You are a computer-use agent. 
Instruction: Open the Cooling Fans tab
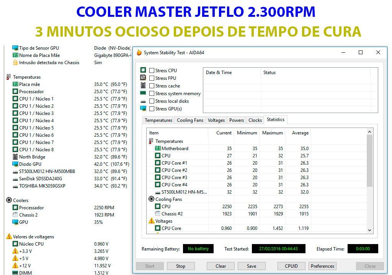190,120
